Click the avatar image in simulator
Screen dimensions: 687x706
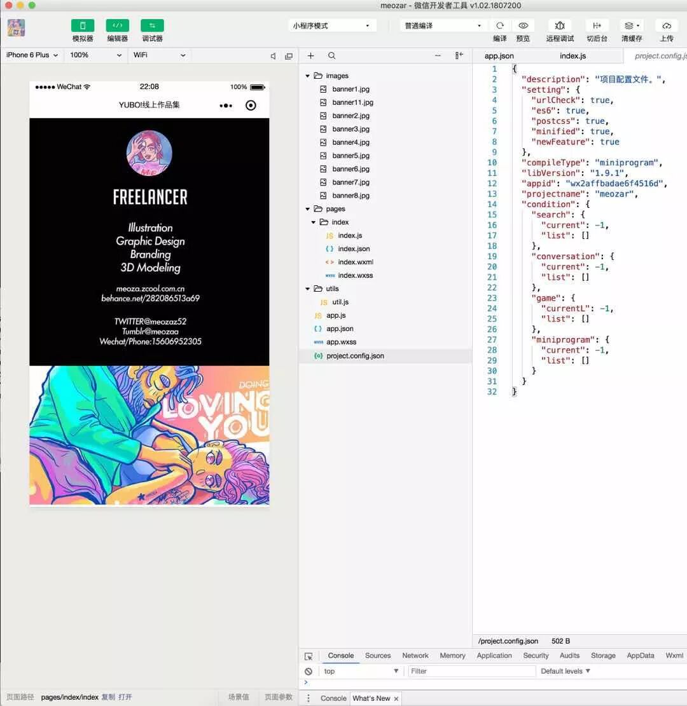(149, 153)
